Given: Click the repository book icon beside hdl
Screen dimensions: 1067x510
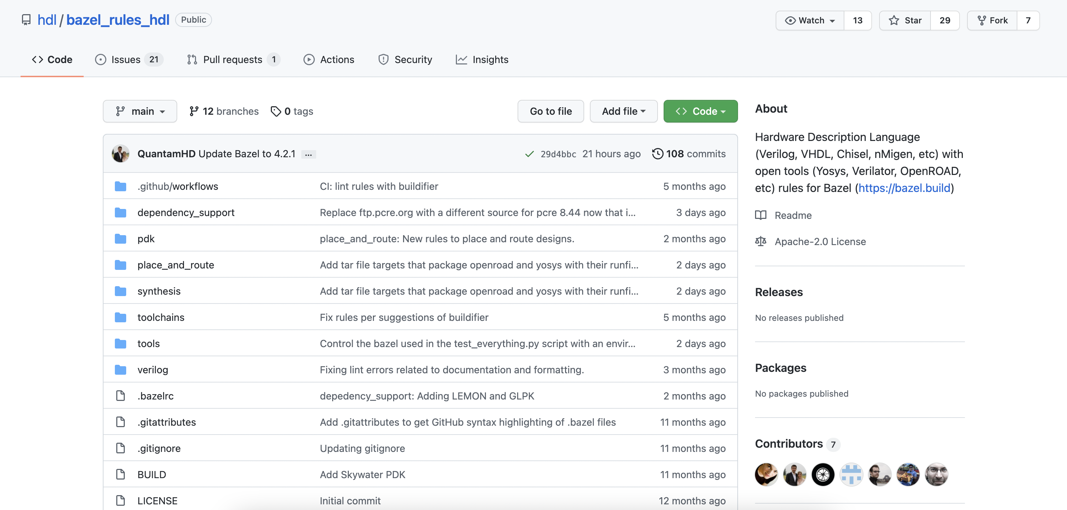Looking at the screenshot, I should pos(26,20).
